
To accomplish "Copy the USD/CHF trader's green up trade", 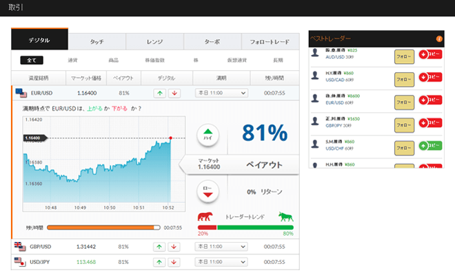I will (x=430, y=146).
